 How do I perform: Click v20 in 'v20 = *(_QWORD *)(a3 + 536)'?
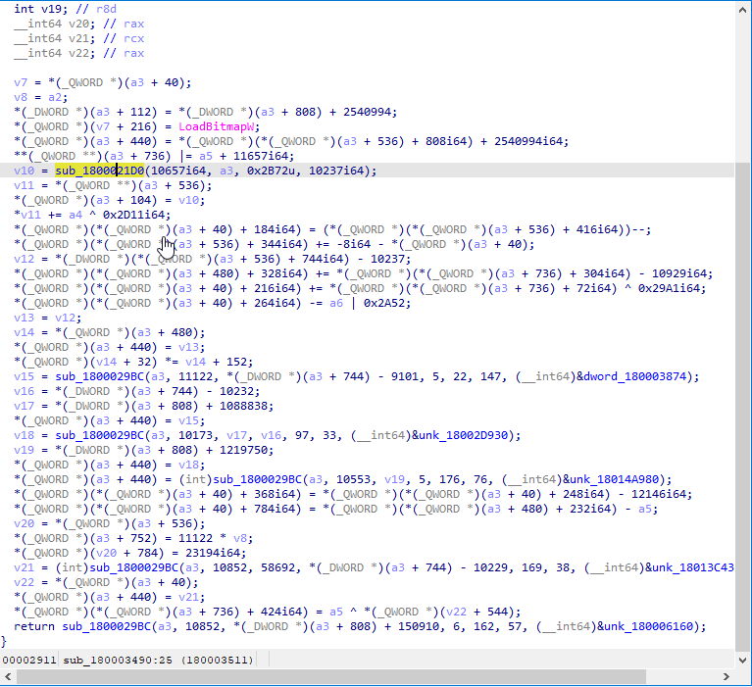[x=24, y=523]
